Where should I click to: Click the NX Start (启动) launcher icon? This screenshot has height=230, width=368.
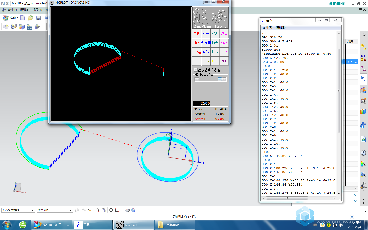tap(6, 18)
